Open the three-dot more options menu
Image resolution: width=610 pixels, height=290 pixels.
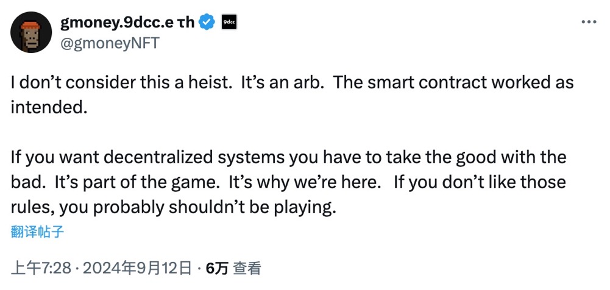click(x=587, y=21)
